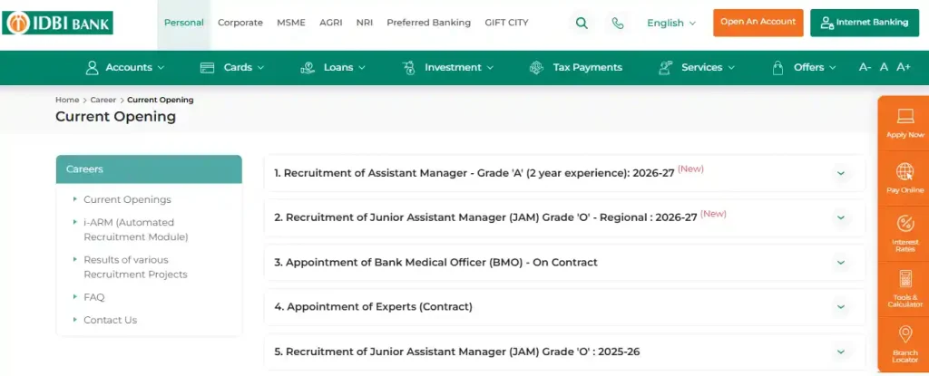
Task: Click the Pay Online globe icon
Action: click(x=904, y=171)
